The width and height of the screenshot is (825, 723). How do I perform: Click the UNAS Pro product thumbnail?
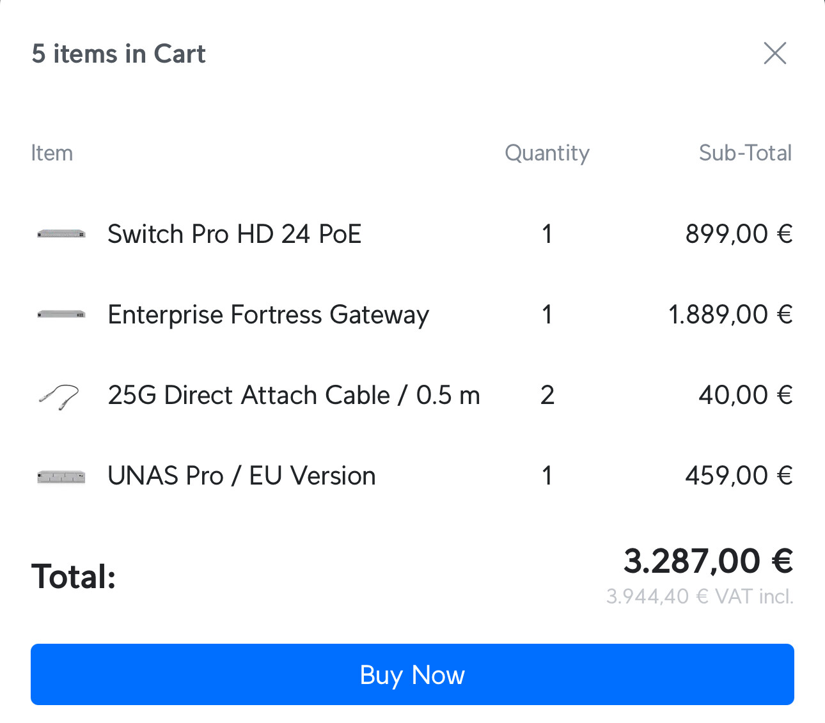pos(61,476)
